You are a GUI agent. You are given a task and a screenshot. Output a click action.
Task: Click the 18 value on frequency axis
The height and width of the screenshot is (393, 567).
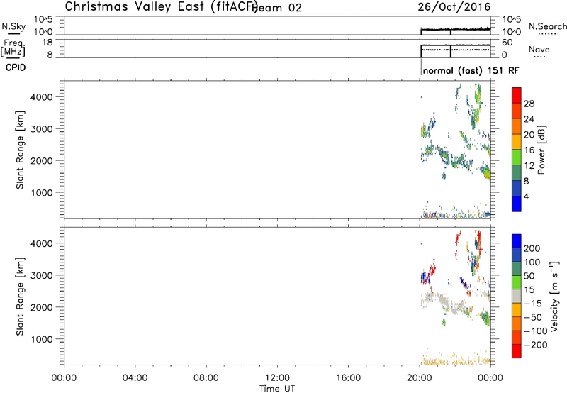click(47, 43)
